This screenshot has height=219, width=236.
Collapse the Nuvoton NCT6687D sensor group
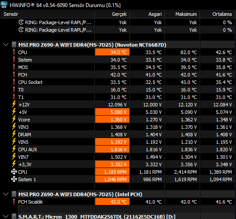pyautogui.click(x=6, y=45)
